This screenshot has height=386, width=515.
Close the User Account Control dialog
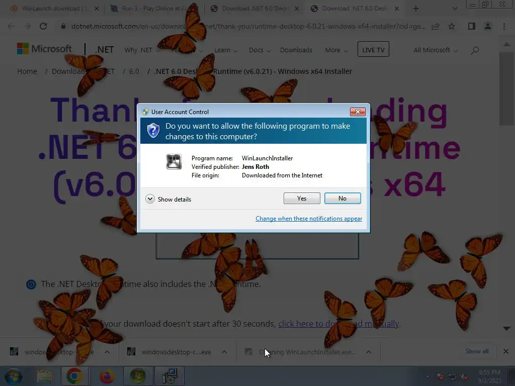coord(358,112)
